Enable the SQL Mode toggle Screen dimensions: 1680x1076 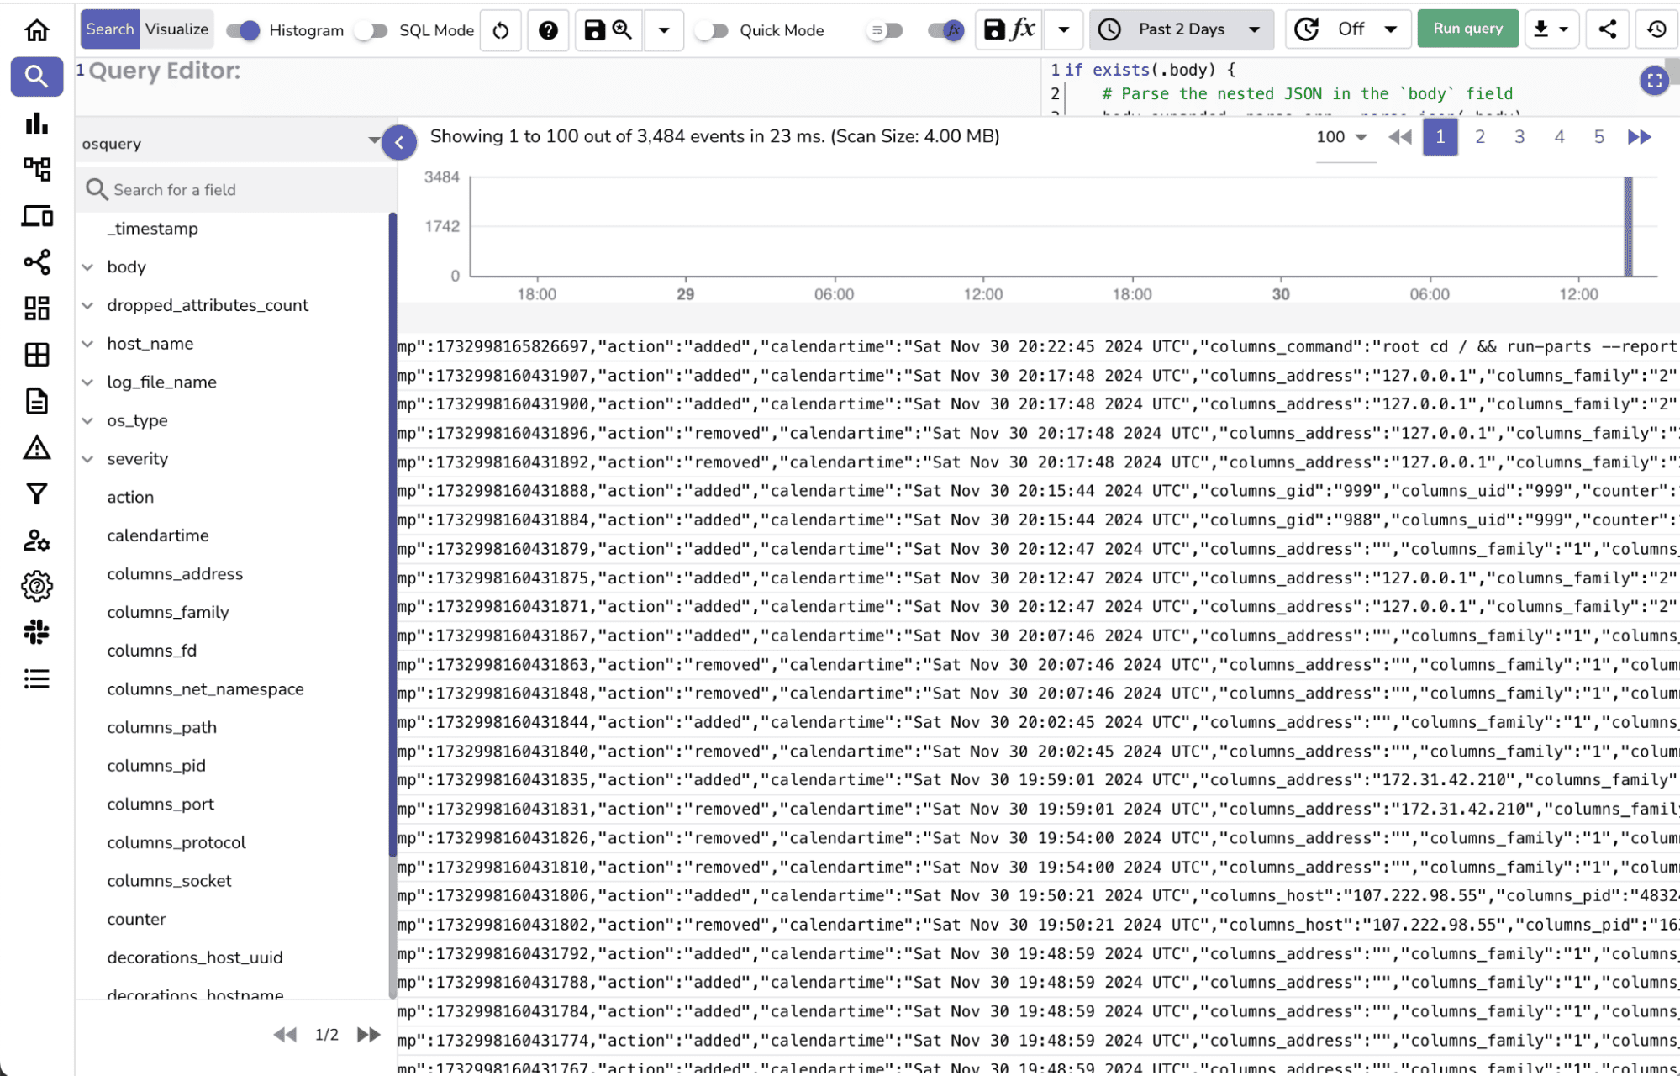tap(371, 30)
